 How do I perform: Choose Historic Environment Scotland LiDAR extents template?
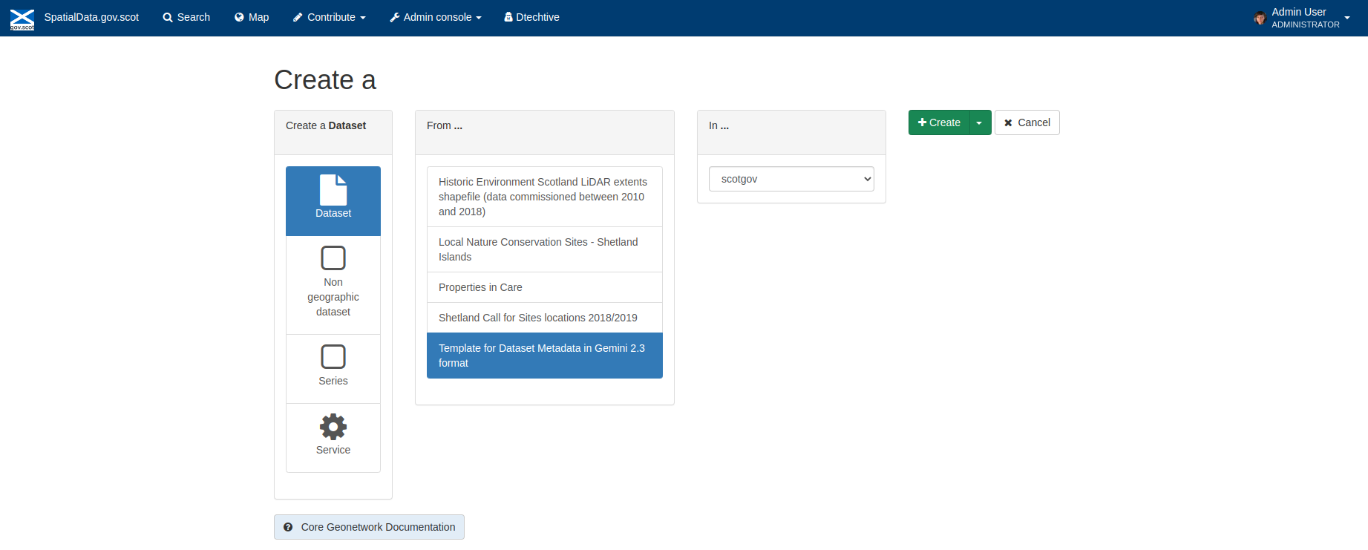coord(545,197)
